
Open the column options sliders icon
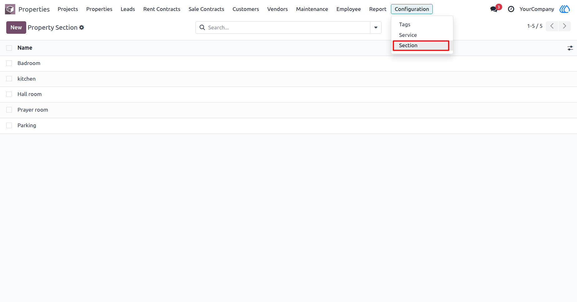pyautogui.click(x=570, y=48)
